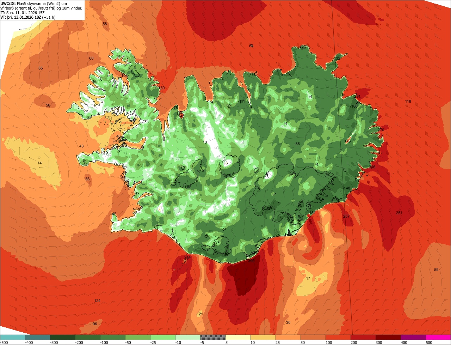Click the map value '118' in the eastern sea
The image size is (451, 345).
pyautogui.click(x=408, y=102)
